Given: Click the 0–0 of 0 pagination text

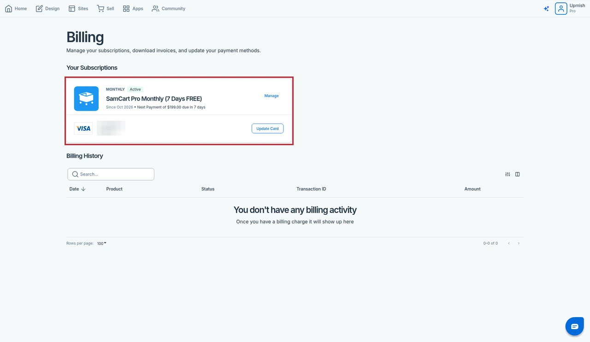Looking at the screenshot, I should coord(490,243).
